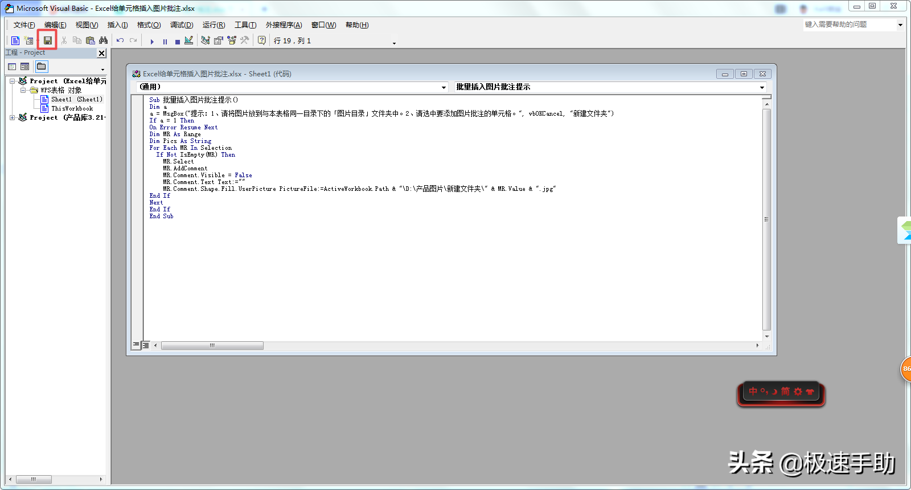Click the Help question mark icon

tap(262, 40)
